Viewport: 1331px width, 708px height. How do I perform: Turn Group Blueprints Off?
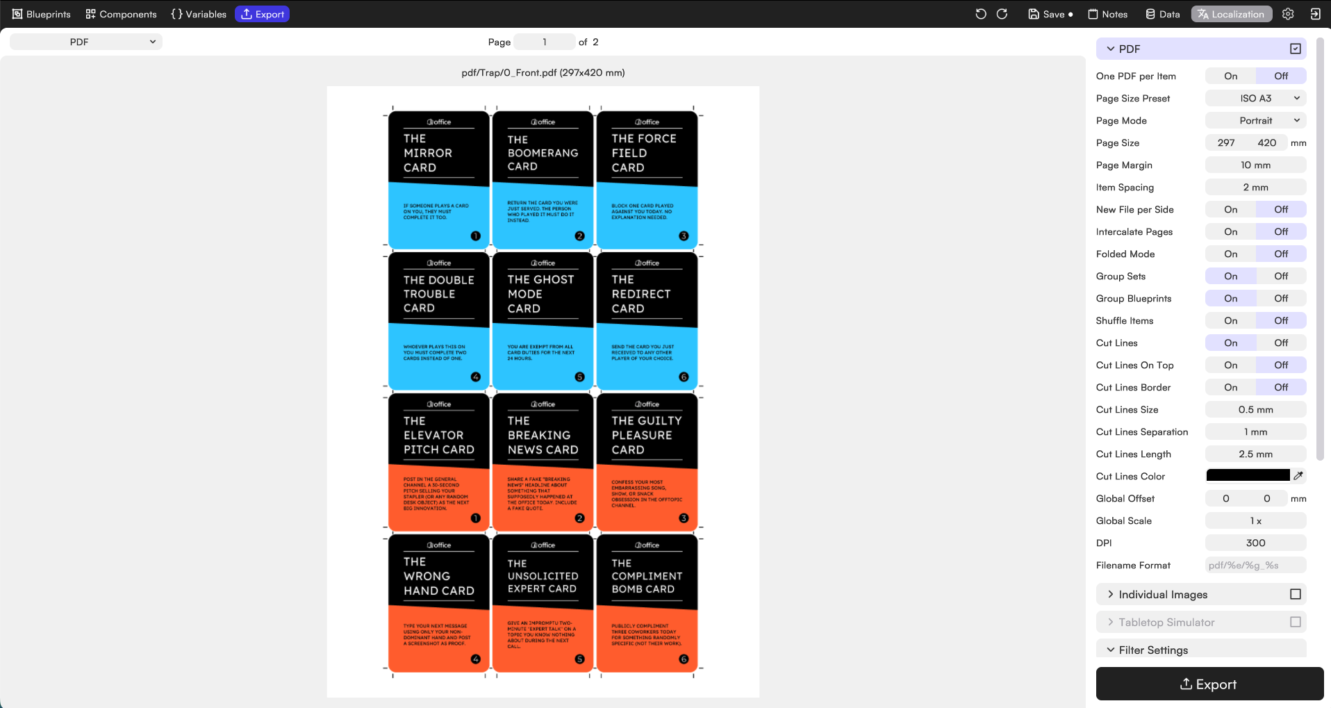(x=1281, y=298)
